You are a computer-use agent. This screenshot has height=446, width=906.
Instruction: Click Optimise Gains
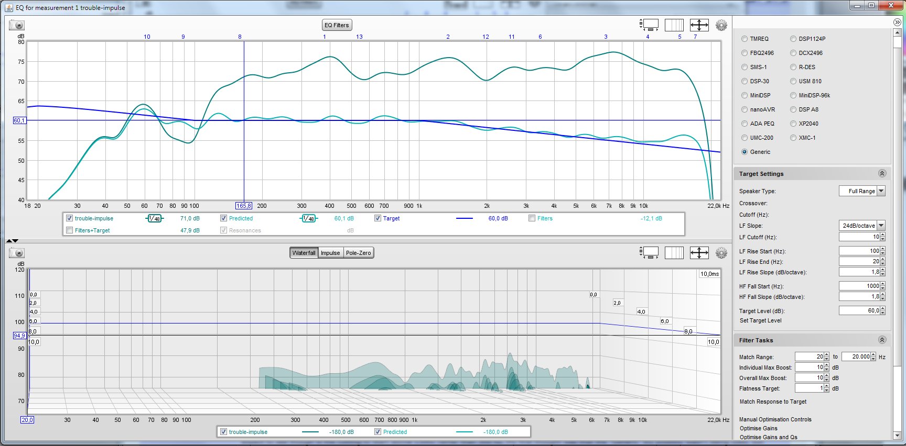coord(758,428)
